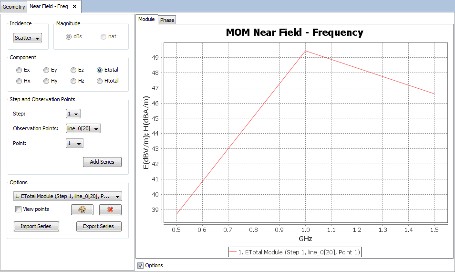Switch to the Phase tab

(x=167, y=20)
